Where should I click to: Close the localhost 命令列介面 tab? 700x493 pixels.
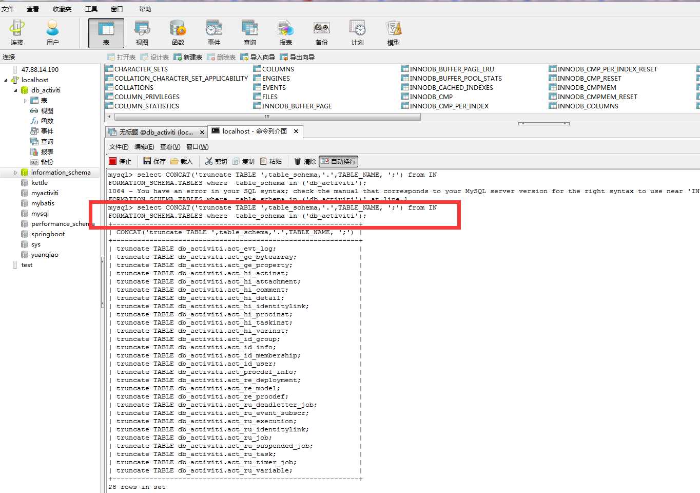click(296, 131)
